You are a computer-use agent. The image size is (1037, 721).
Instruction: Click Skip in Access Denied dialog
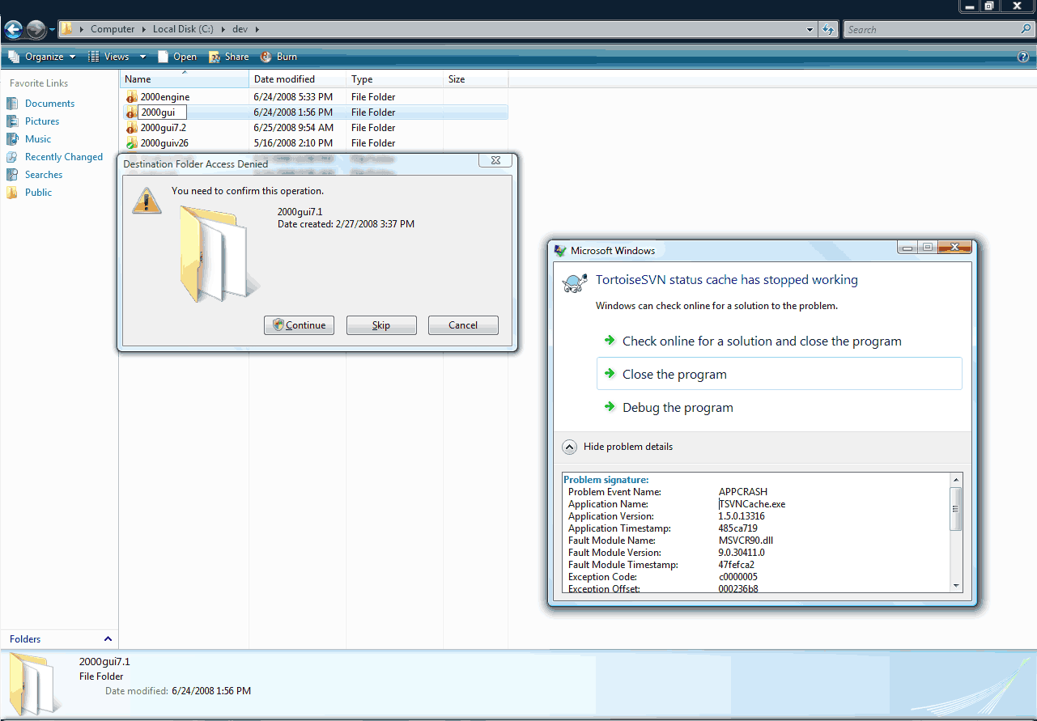coord(381,325)
